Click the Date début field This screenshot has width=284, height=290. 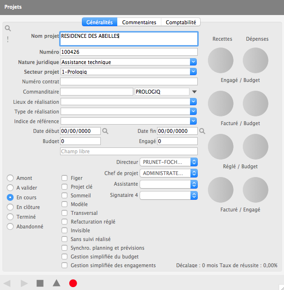pyautogui.click(x=80, y=131)
